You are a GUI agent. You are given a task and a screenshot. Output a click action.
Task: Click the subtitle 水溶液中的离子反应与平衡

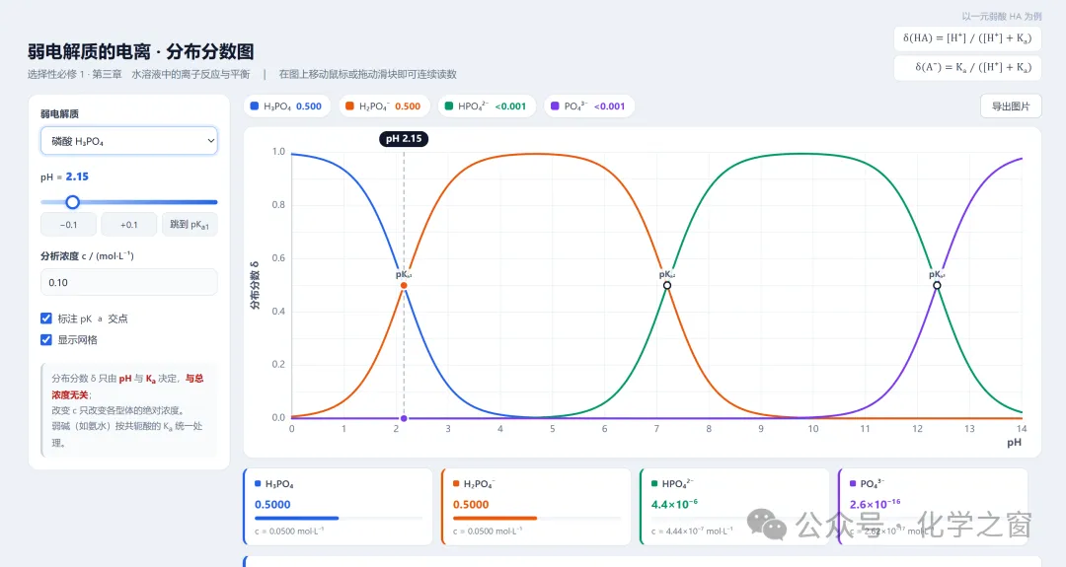pos(191,74)
